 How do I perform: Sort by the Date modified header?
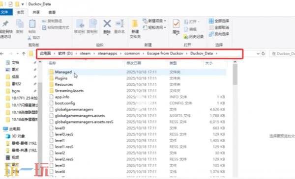coord(134,63)
